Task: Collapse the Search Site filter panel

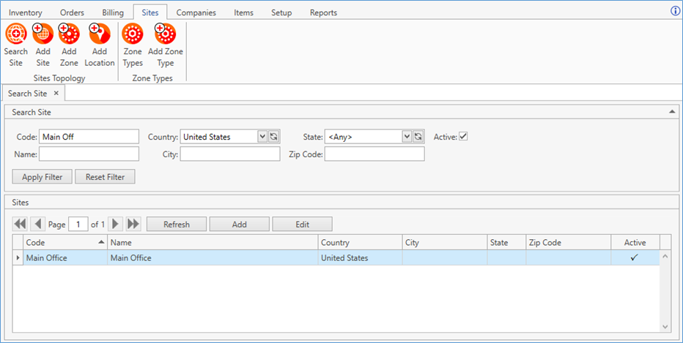Action: pos(672,112)
